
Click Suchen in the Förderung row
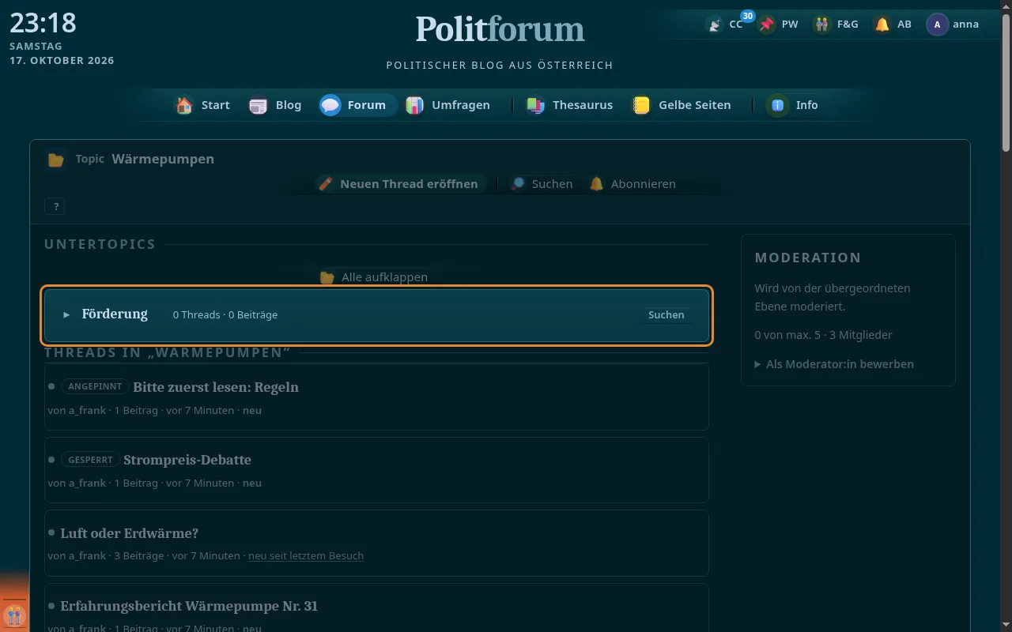coord(666,314)
